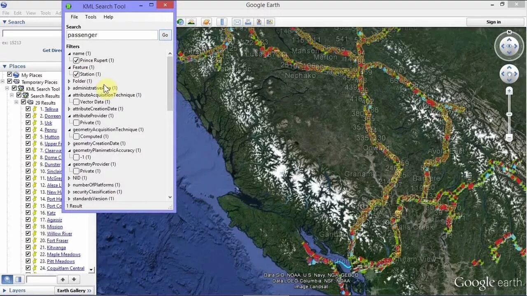Viewport: 527px width, 296px height.
Task: Click the Google Earth icon beside My Places
Action: (x=16, y=75)
